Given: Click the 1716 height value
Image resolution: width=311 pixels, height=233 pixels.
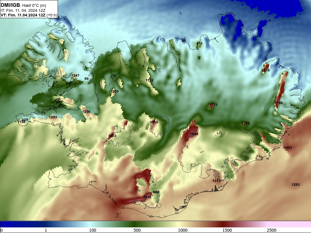Looking at the screenshot, I should click(266, 70).
